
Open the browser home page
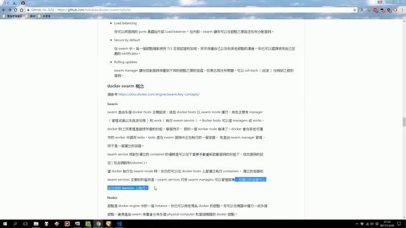(22, 10)
